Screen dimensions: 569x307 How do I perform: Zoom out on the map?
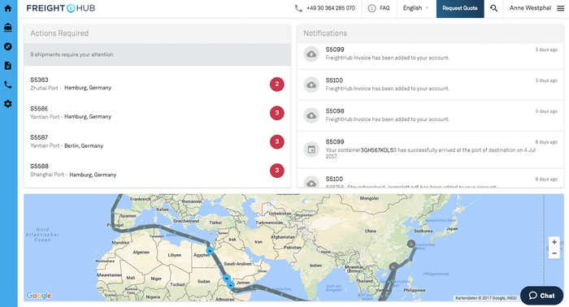tap(554, 253)
